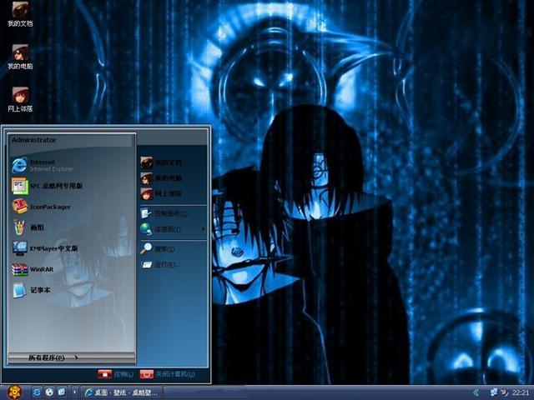Viewport: 534px width, 400px height.
Task: Expand the quick launch overflow chevron
Action: [74, 392]
